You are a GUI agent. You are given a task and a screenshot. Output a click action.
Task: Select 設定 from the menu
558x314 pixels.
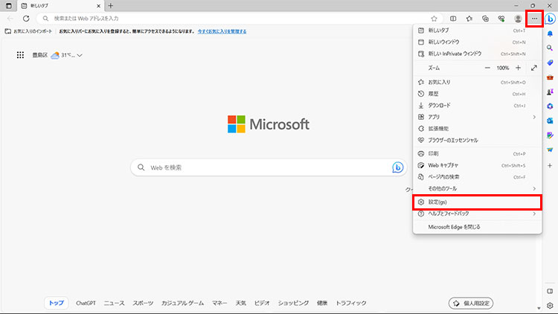(476, 202)
